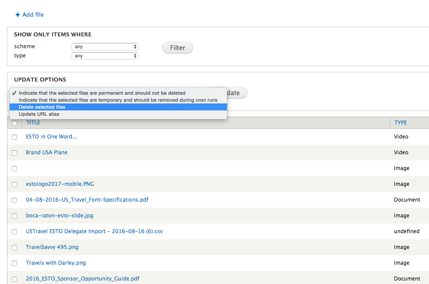Viewport: 429px width, 284px height.
Task: Check the box for USTravel ESTO Delegate Import csv
Action: (14, 232)
